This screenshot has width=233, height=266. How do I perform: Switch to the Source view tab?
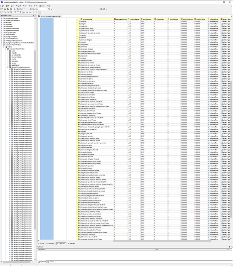click(41, 244)
